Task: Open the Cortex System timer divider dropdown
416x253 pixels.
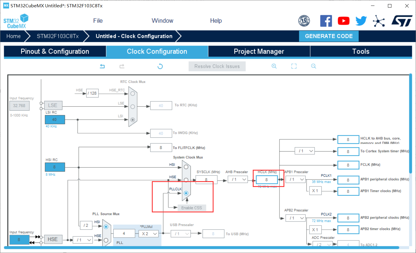Action: 305,151
